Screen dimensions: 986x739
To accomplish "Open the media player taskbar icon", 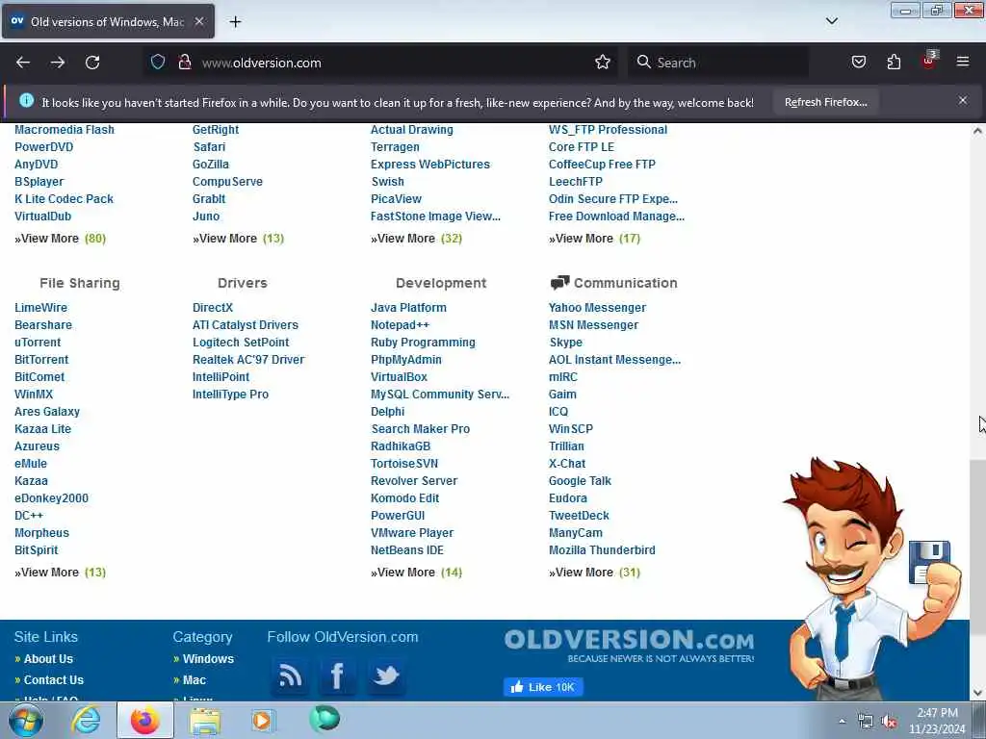I will point(263,720).
